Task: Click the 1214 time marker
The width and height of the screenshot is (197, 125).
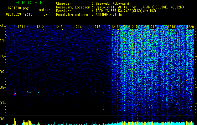Action: coord(78,27)
